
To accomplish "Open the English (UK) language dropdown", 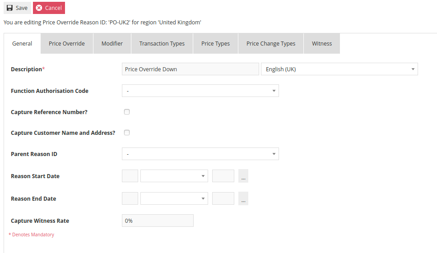I will tap(339, 69).
